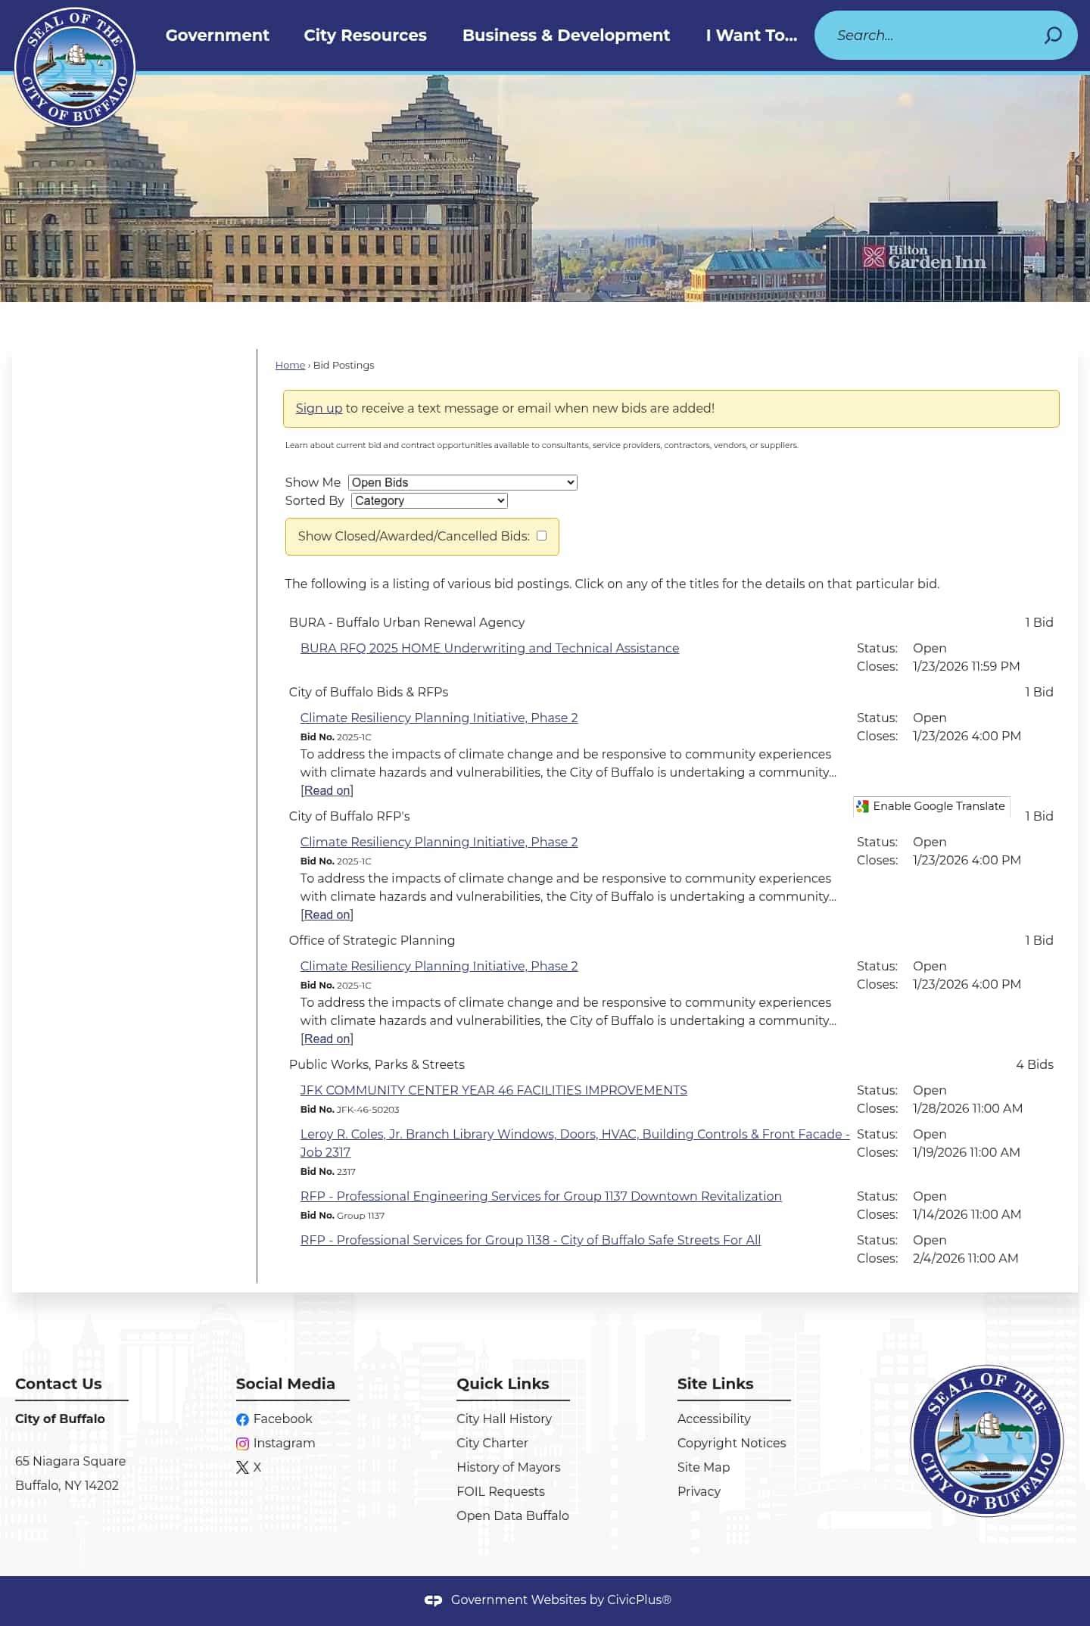This screenshot has width=1090, height=1626.
Task: Click the CivicPlus logo icon
Action: point(433,1600)
